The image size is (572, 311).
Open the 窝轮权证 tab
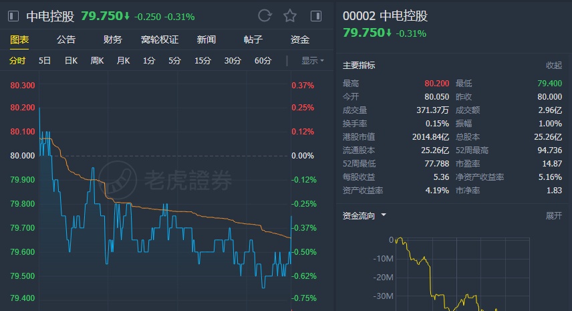pos(160,39)
